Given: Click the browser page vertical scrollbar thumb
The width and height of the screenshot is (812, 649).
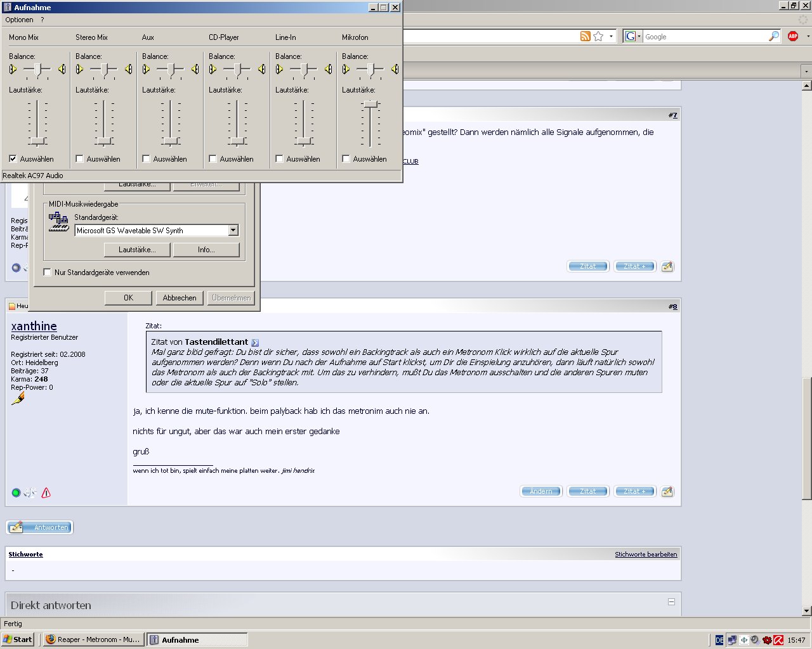Looking at the screenshot, I should [806, 438].
